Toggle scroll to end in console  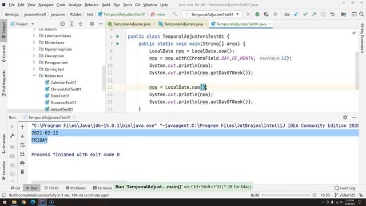(22, 154)
